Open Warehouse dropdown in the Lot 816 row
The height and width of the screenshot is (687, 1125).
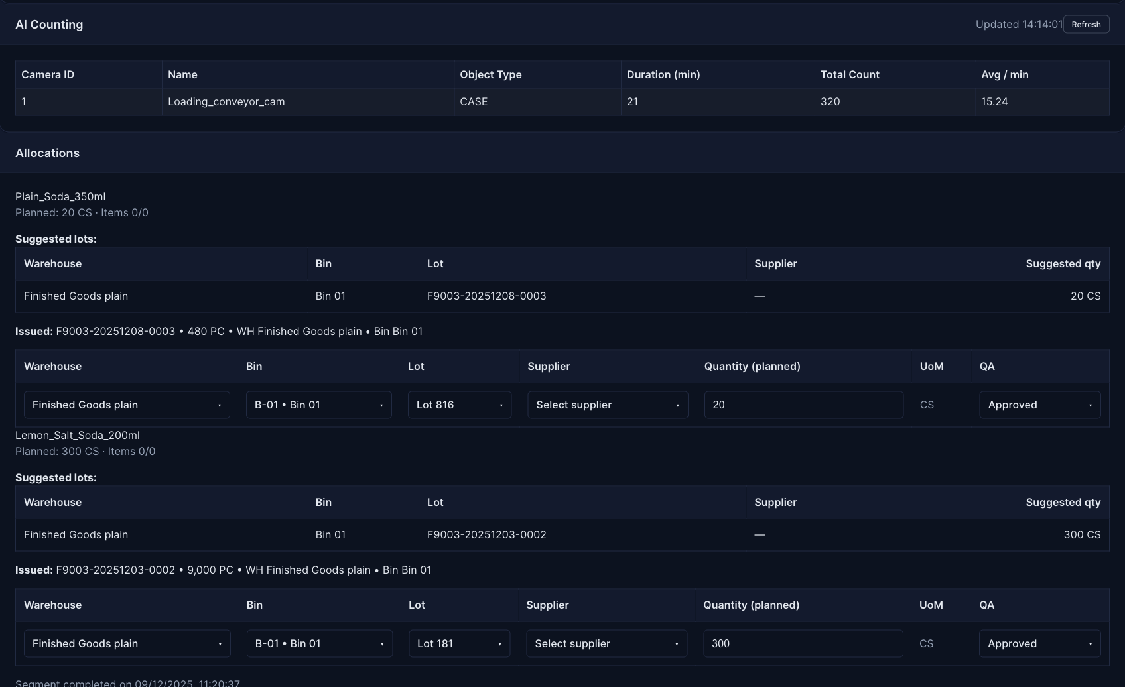coord(127,405)
